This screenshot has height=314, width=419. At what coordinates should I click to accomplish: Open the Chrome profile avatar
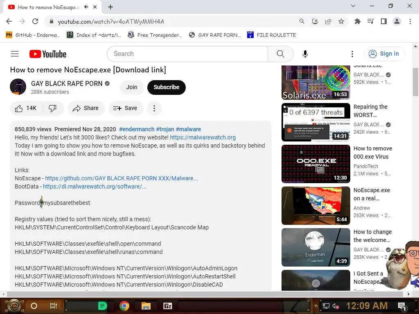tap(397, 21)
